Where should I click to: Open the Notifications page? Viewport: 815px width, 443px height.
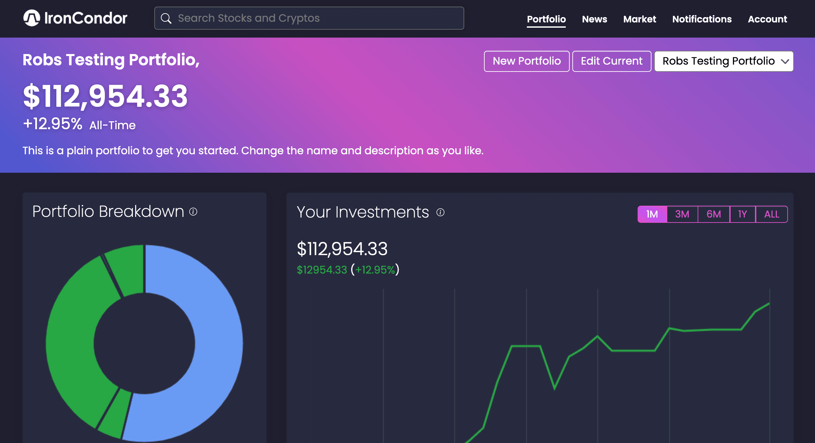point(702,19)
